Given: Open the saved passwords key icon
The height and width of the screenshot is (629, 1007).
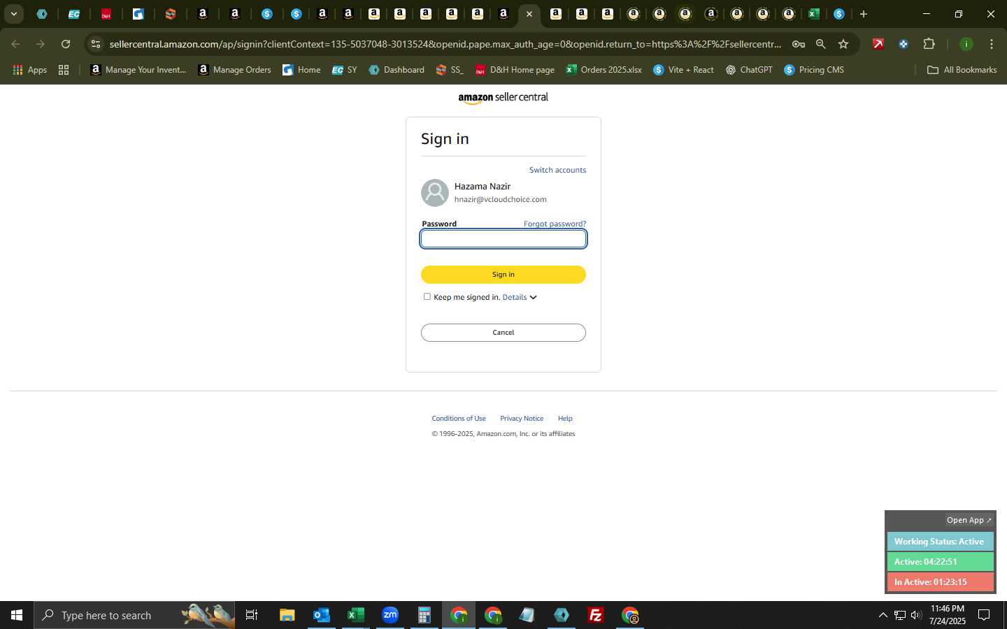Looking at the screenshot, I should [x=798, y=44].
